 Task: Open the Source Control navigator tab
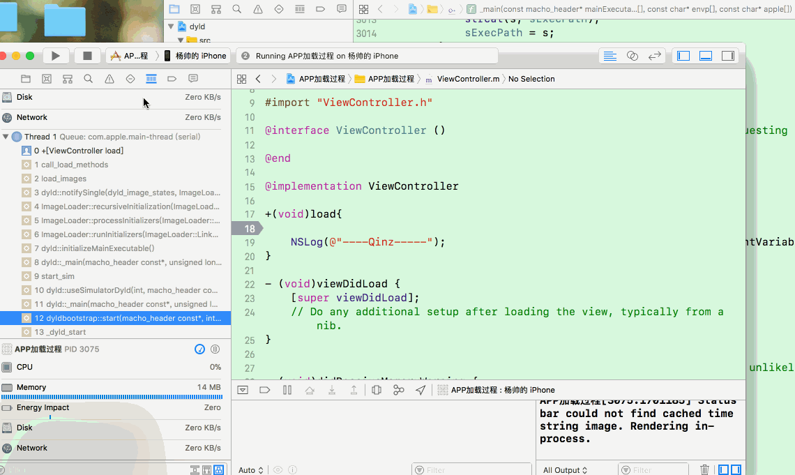pyautogui.click(x=47, y=79)
